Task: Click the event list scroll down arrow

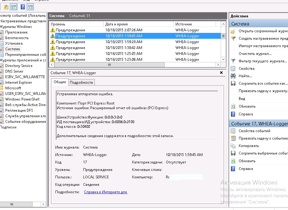Action: pyautogui.click(x=223, y=59)
